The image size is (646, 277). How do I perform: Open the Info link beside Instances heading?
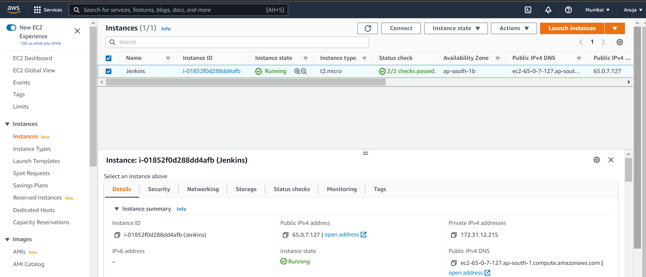[166, 29]
